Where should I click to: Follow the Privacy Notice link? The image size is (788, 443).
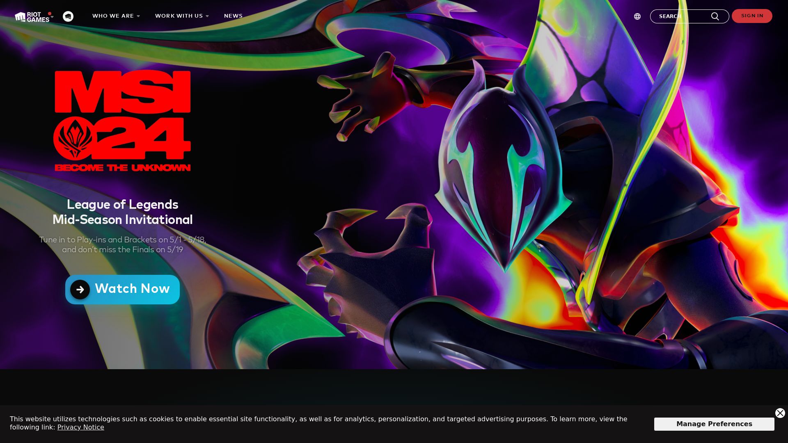(x=80, y=427)
